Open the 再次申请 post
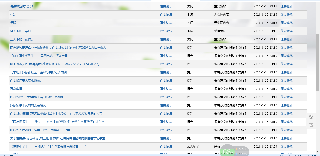This screenshot has width=320, height=156. click(16, 89)
